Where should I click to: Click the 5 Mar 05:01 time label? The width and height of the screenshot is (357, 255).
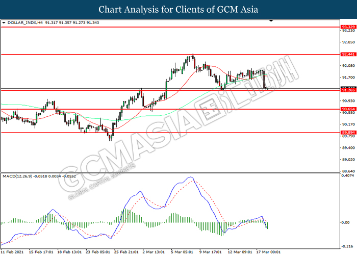click(x=182, y=252)
